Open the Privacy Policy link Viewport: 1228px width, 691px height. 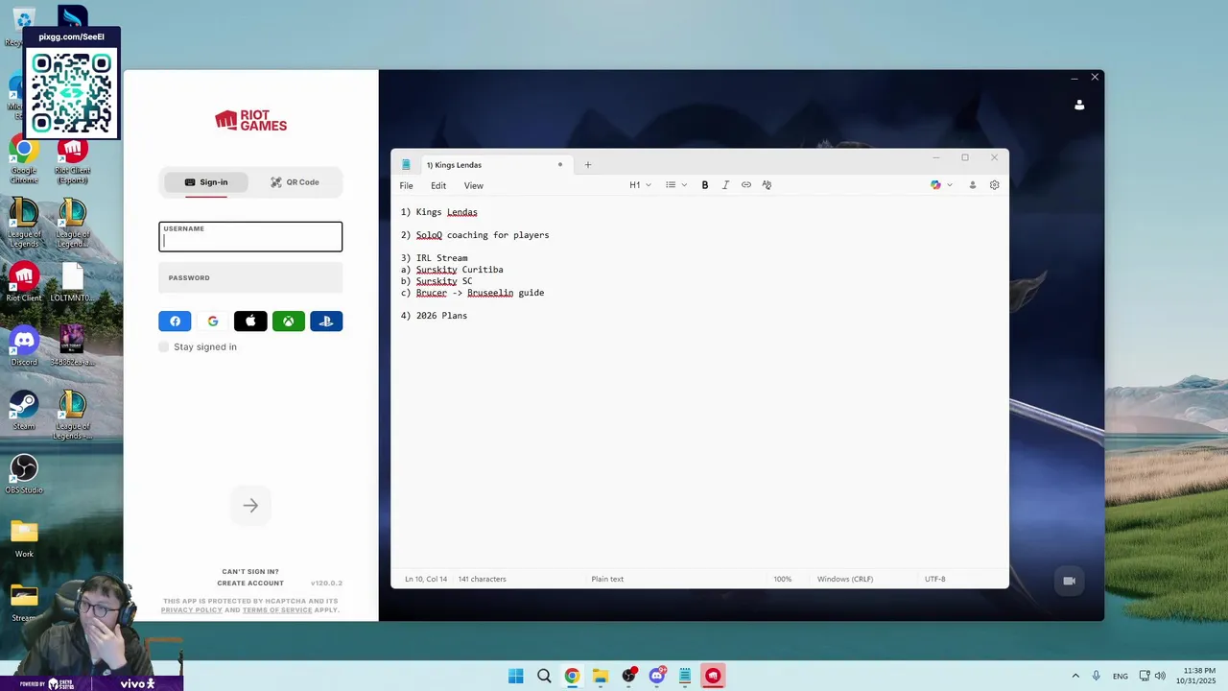coord(192,610)
